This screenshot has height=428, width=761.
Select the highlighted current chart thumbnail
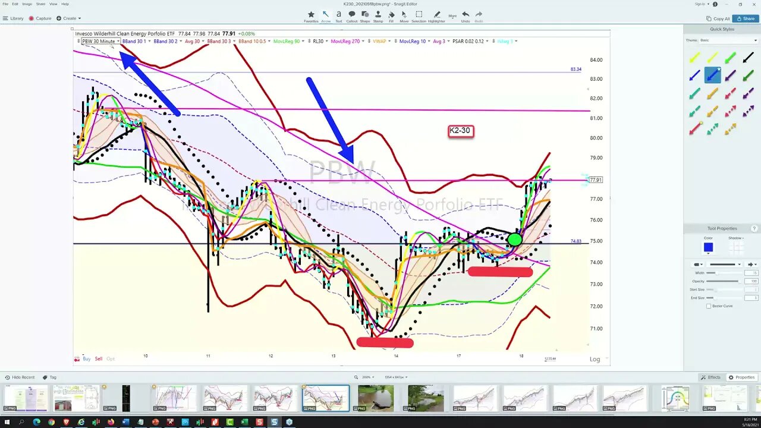tap(326, 398)
